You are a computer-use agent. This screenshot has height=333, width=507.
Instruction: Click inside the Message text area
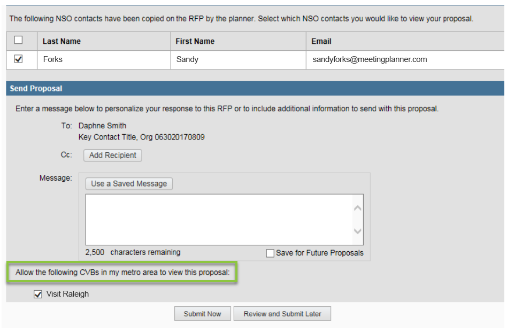[x=219, y=220]
